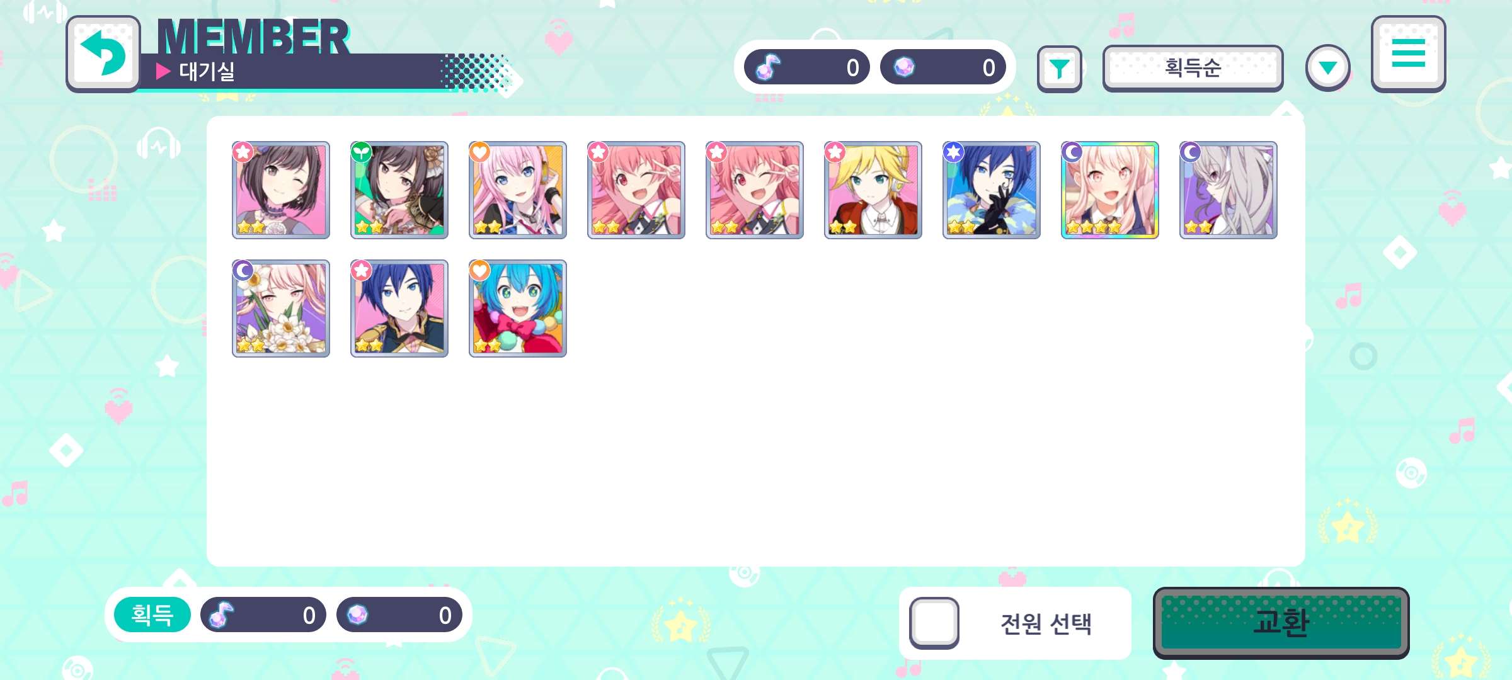Open the hamburger menu icon

[x=1408, y=54]
